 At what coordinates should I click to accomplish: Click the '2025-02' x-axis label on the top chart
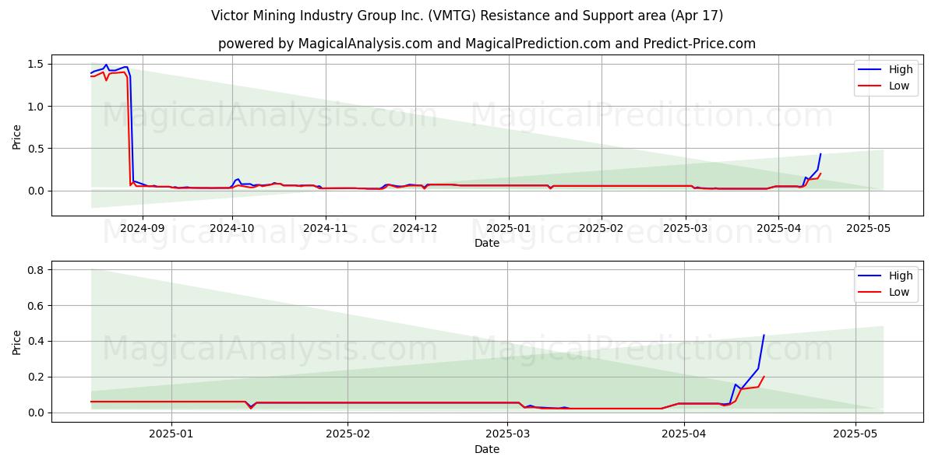[x=602, y=229]
